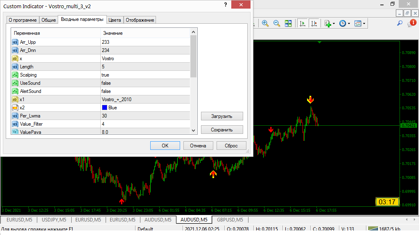Click the Сброс button
Viewport: 420px width, 235px height.
click(231, 145)
